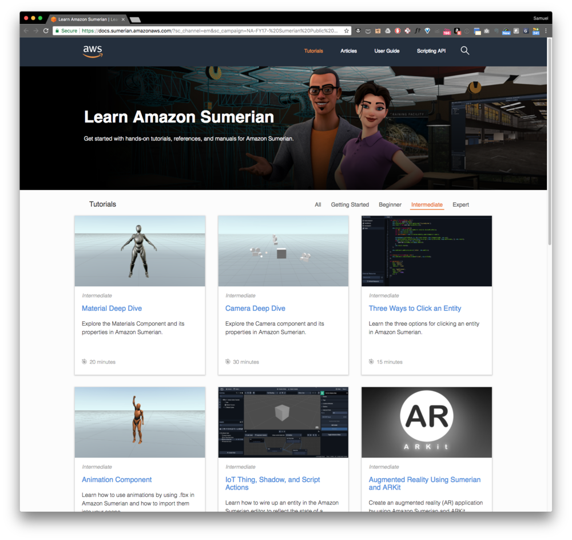Reload the page using the refresh icon

(45, 30)
